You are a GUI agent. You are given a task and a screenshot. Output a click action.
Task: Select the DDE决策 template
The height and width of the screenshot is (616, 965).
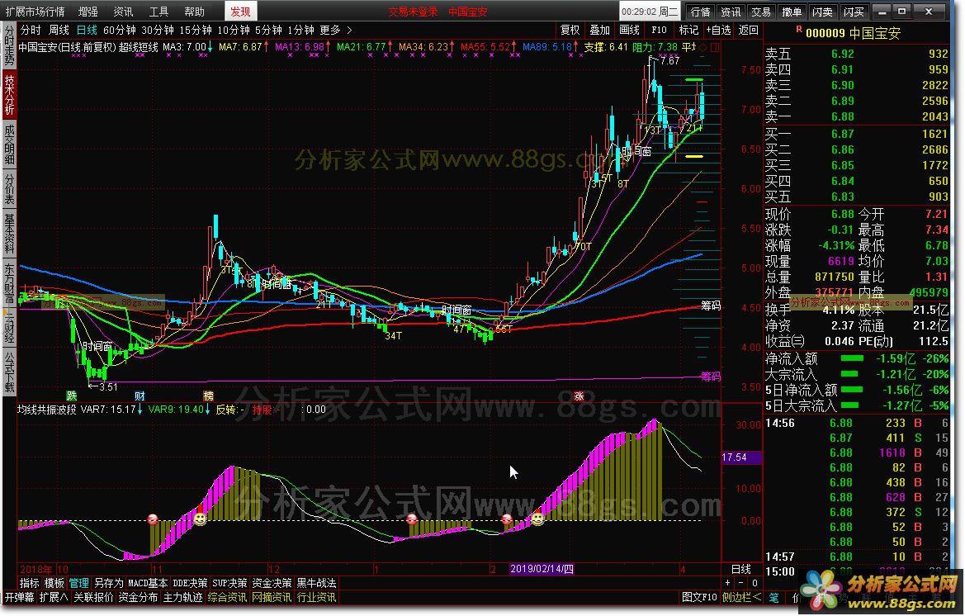(x=190, y=584)
